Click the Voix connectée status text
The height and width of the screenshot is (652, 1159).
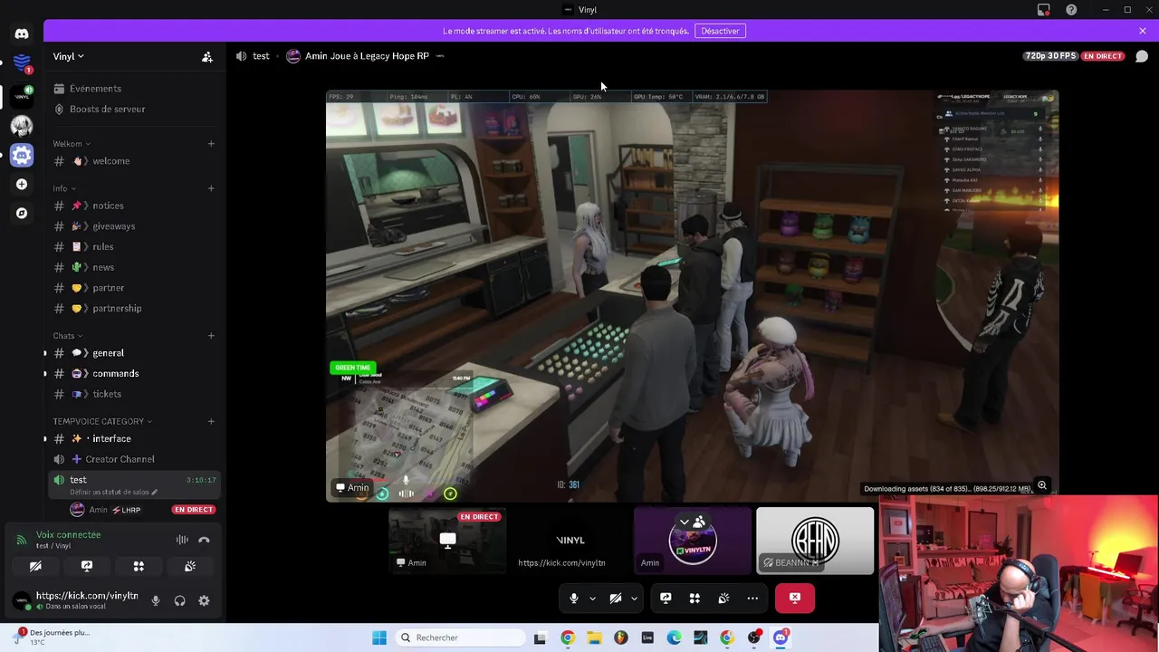[68, 535]
